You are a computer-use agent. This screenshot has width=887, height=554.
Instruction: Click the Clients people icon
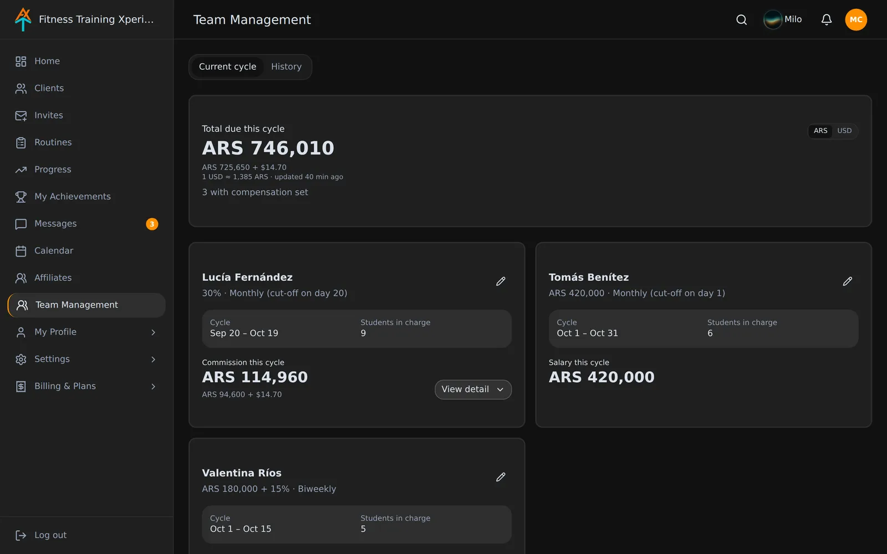(x=21, y=89)
